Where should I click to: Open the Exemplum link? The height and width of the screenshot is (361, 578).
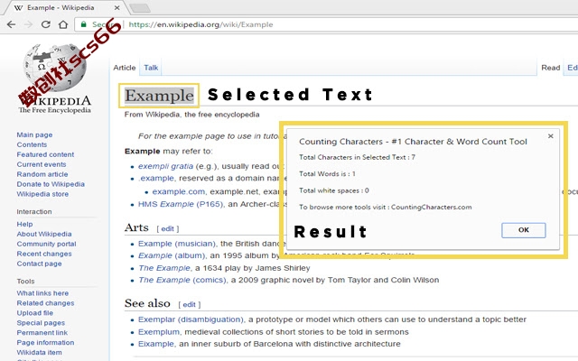tap(159, 332)
